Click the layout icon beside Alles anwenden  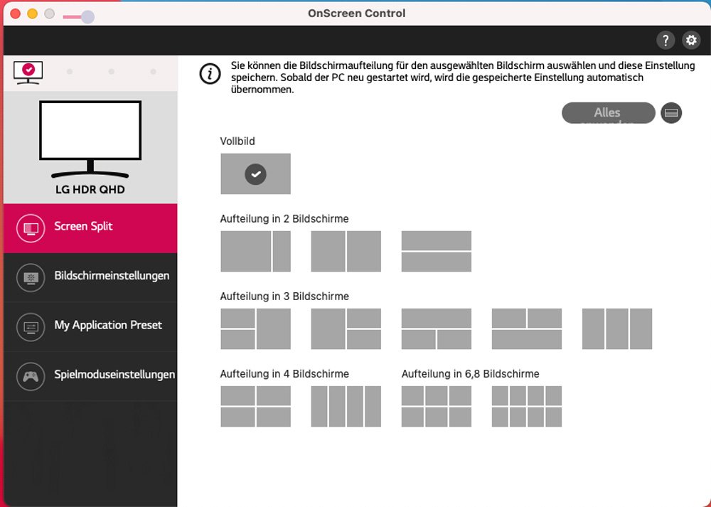click(671, 113)
